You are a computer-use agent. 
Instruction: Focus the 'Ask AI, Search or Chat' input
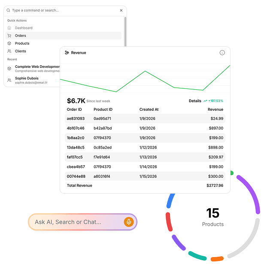[x=82, y=222]
